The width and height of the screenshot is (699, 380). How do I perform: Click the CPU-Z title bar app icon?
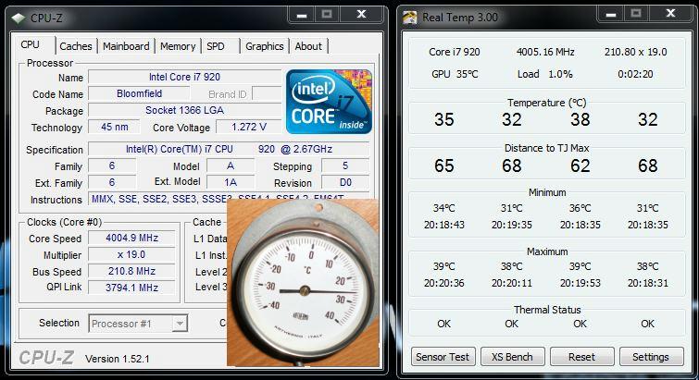point(19,18)
